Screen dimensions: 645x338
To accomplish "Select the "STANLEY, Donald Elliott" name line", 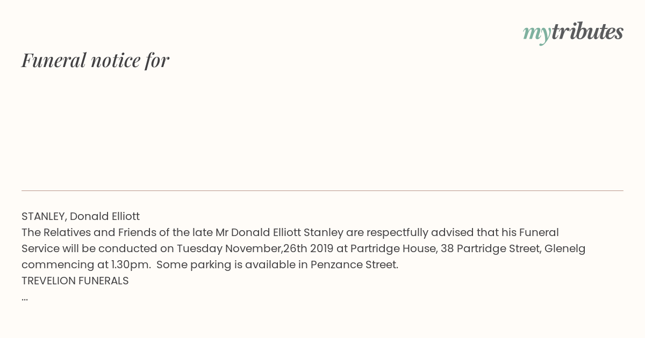I will (x=81, y=217).
